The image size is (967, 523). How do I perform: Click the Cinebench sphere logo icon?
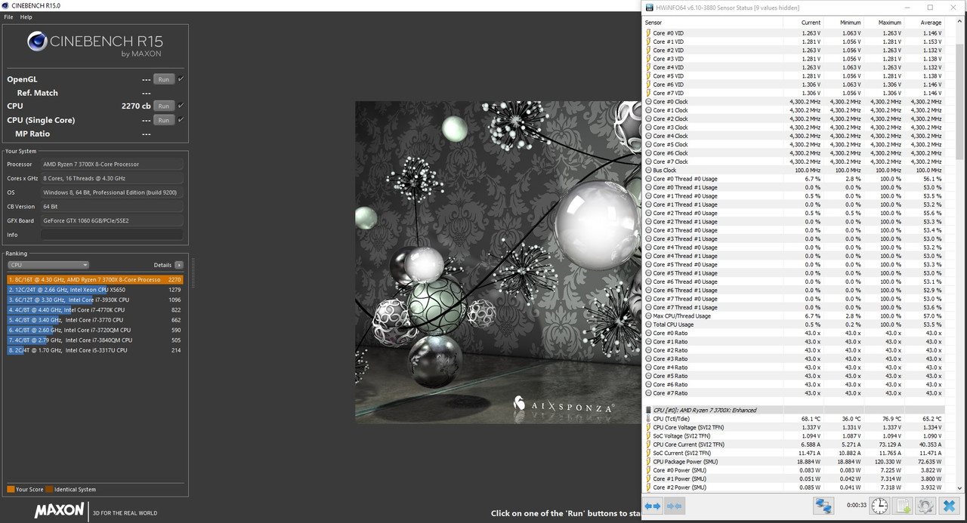[37, 42]
